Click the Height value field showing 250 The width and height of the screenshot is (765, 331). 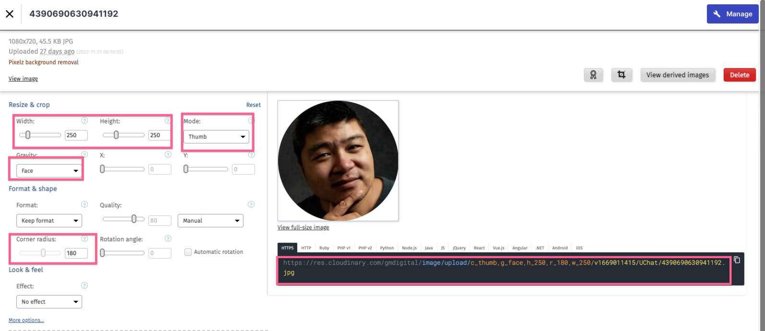tap(159, 135)
